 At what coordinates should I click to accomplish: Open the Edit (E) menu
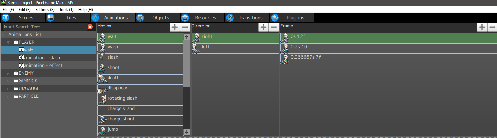(x=25, y=10)
